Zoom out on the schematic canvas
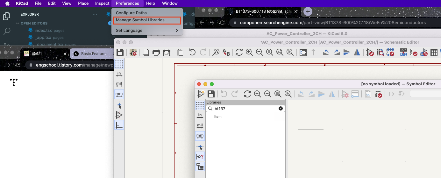 click(x=260, y=52)
